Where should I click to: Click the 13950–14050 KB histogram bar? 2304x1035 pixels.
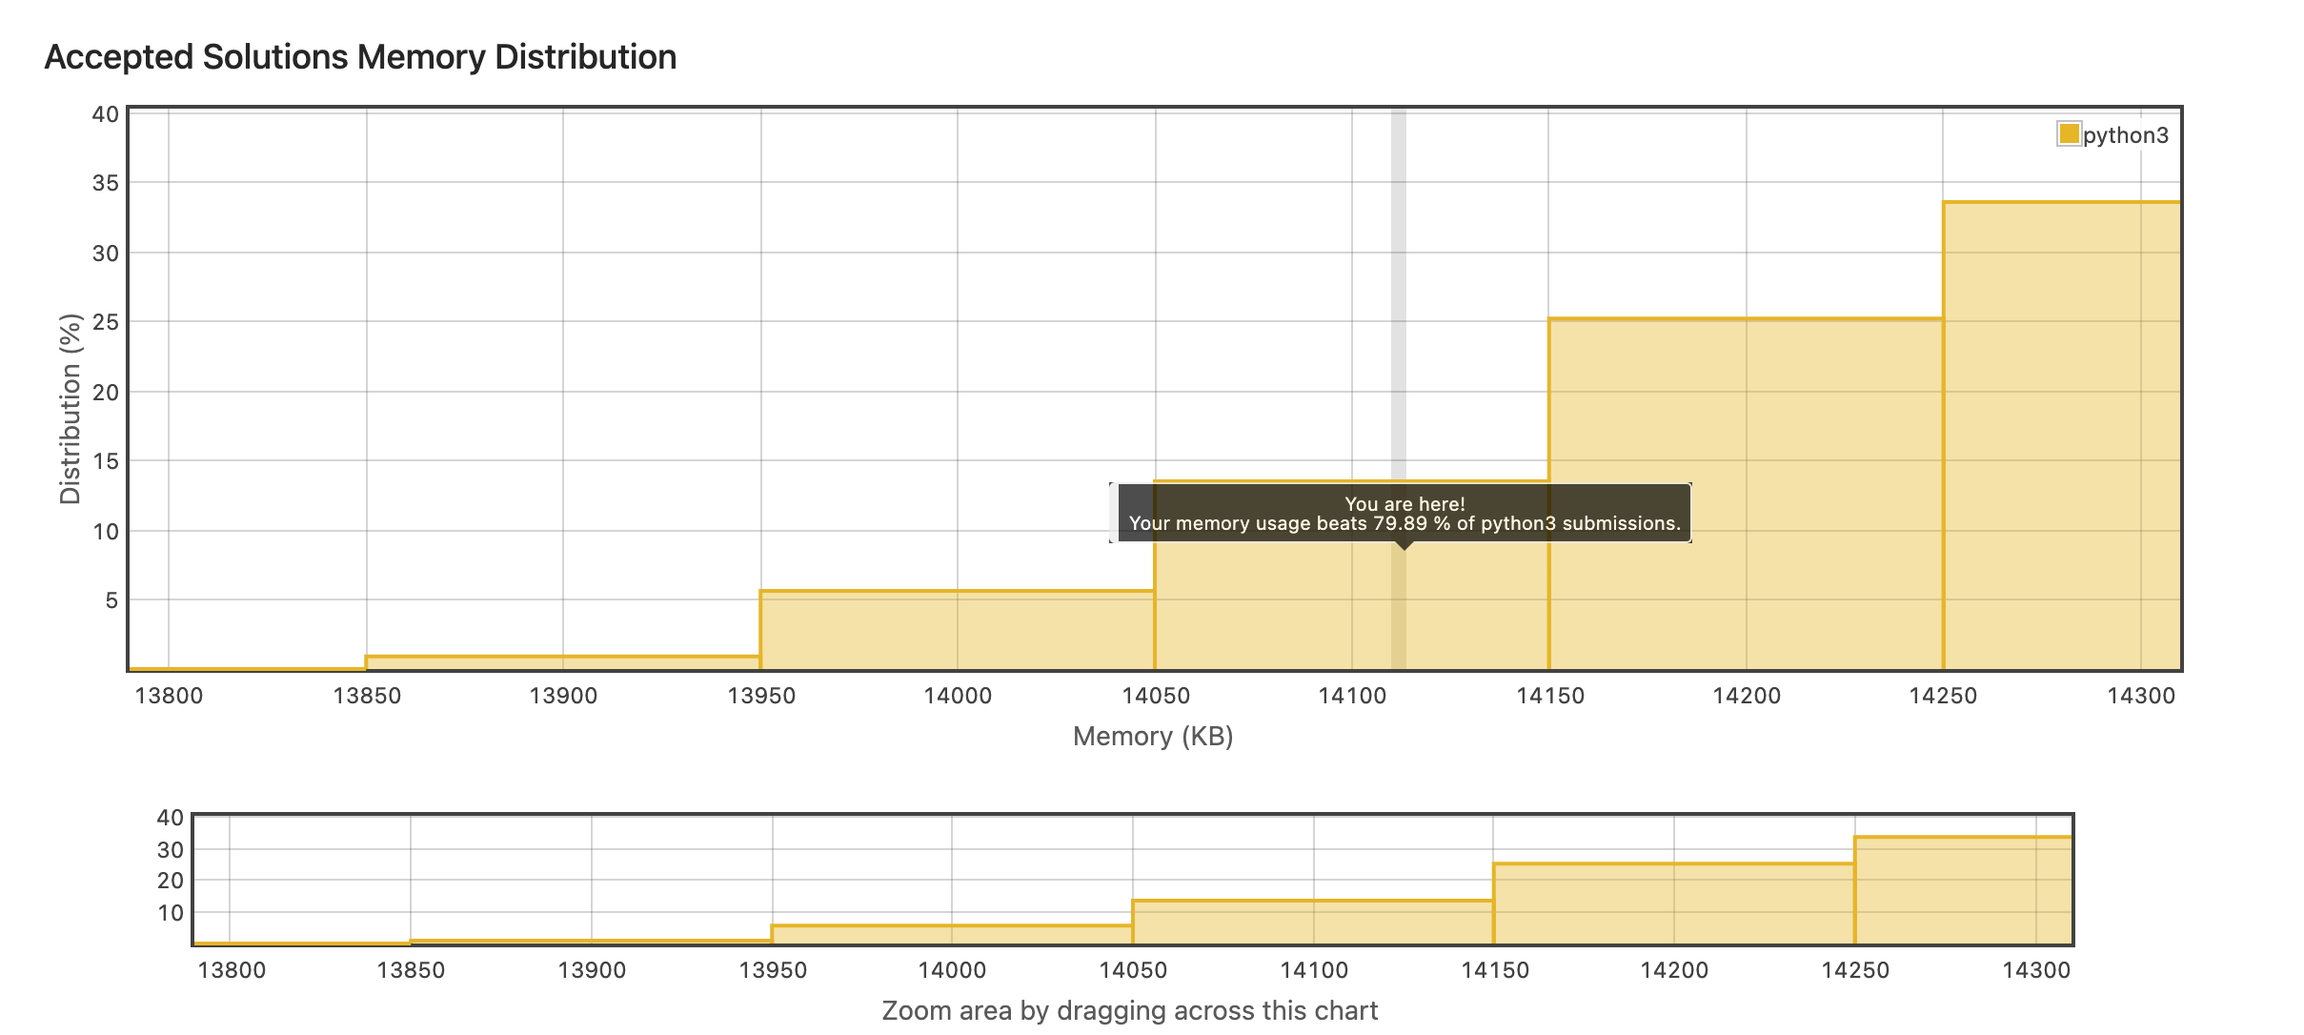click(x=957, y=630)
